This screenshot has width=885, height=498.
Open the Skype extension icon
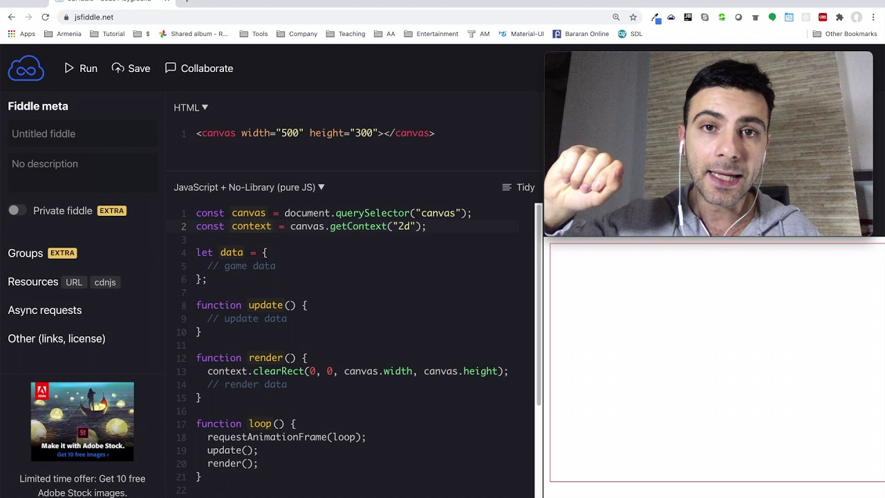point(705,17)
